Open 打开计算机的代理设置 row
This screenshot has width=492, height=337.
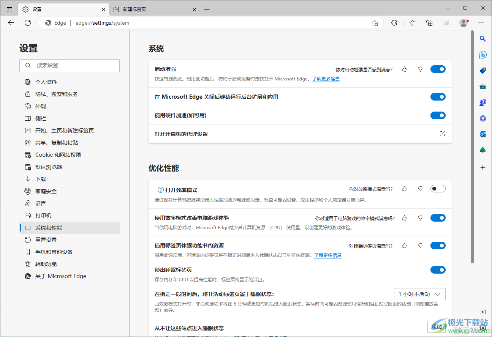300,134
